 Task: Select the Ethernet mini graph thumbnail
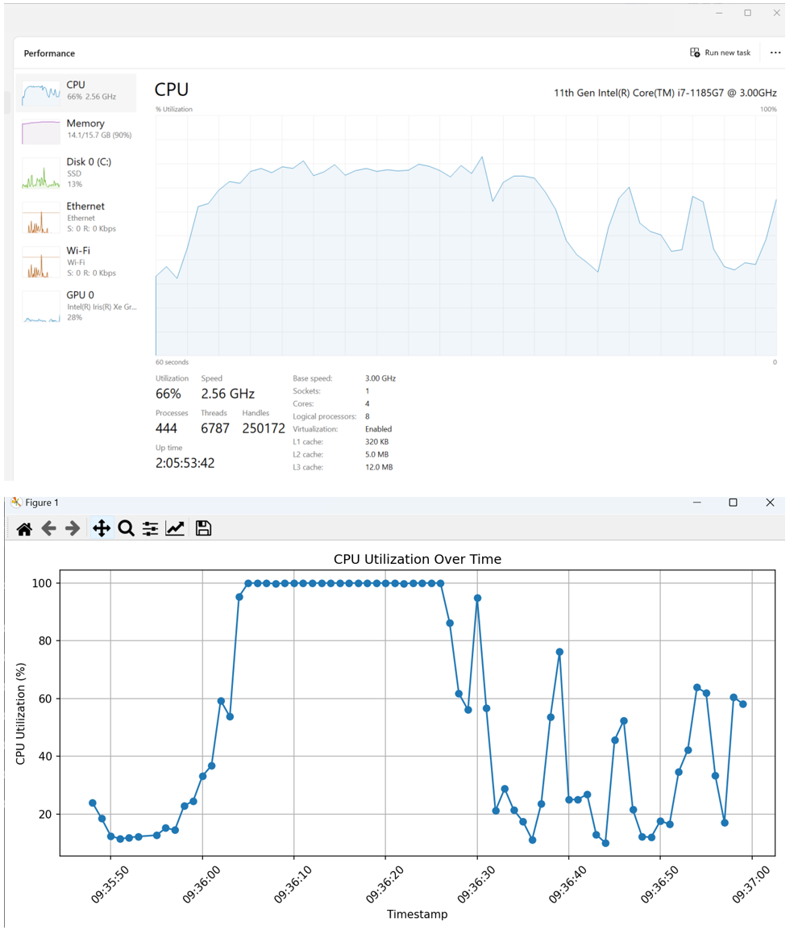click(40, 218)
